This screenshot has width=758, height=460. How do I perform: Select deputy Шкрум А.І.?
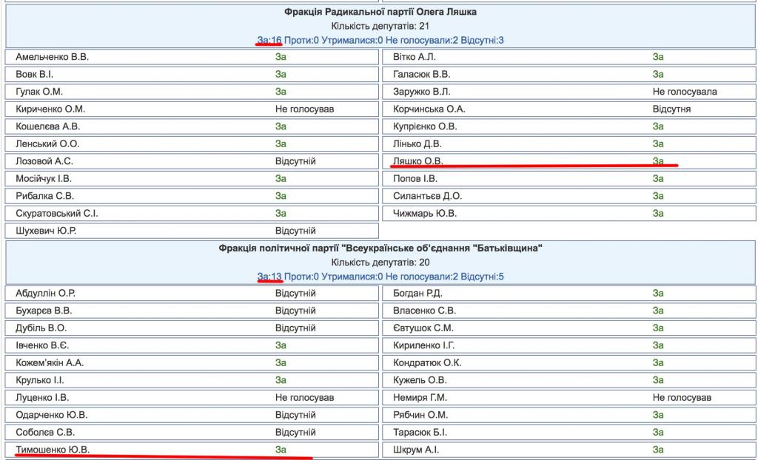pos(416,449)
